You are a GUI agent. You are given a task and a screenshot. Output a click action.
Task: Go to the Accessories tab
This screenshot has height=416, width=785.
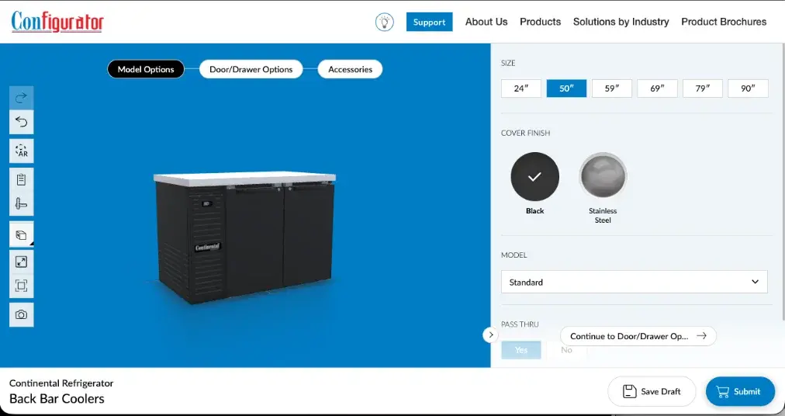coord(351,69)
